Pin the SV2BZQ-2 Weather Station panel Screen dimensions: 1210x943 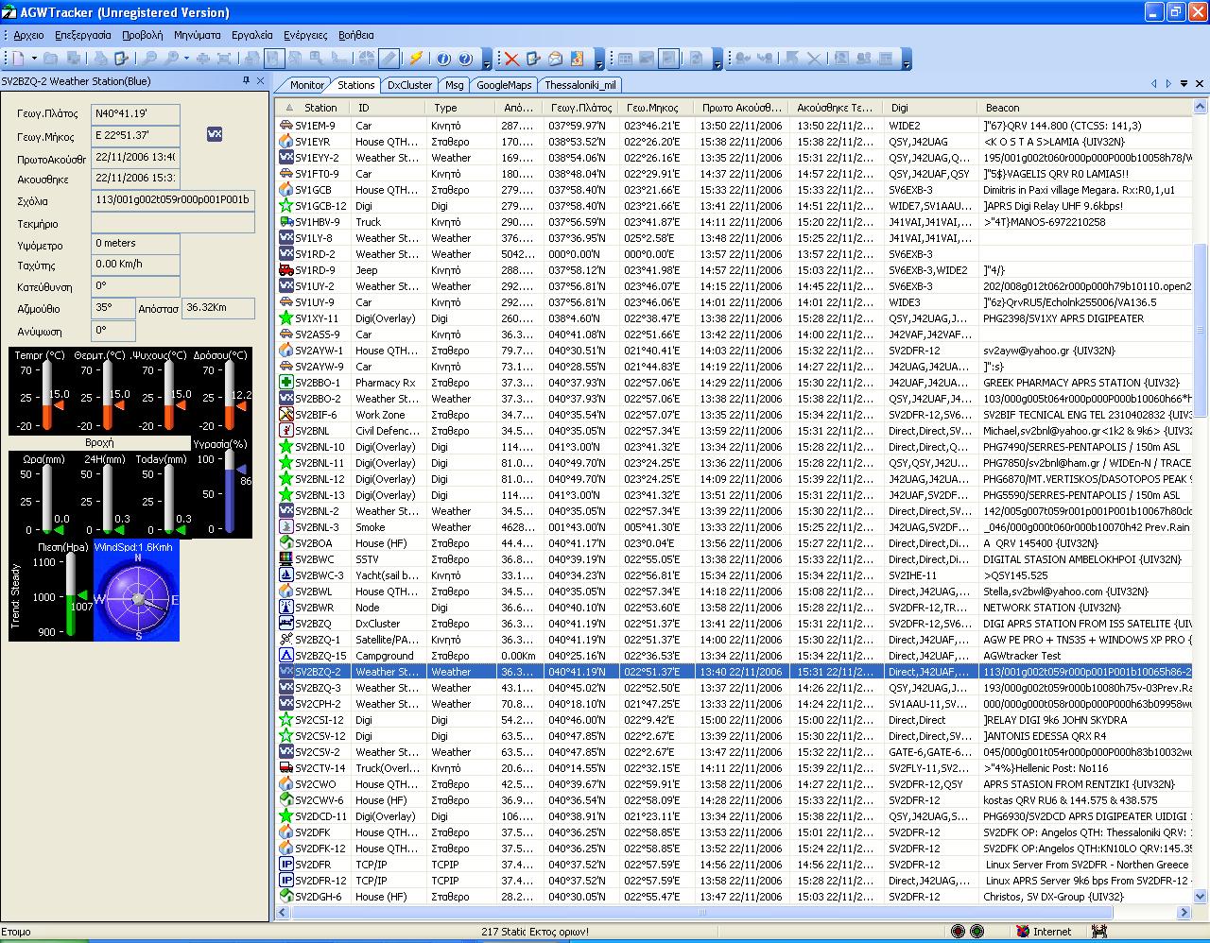(x=247, y=81)
